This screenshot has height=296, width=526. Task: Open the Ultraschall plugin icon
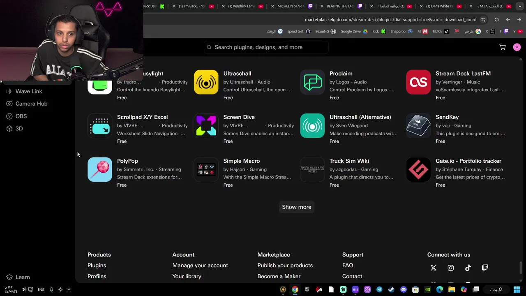click(206, 82)
